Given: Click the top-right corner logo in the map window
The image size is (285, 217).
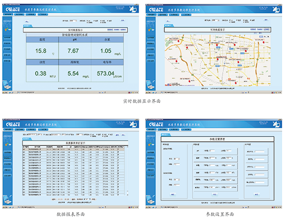Looking at the screenshot, I should pos(274,9).
